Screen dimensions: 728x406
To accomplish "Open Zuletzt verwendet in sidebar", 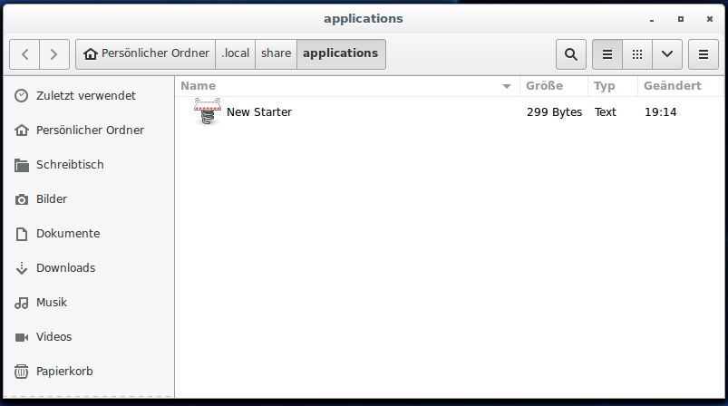I will pos(85,95).
